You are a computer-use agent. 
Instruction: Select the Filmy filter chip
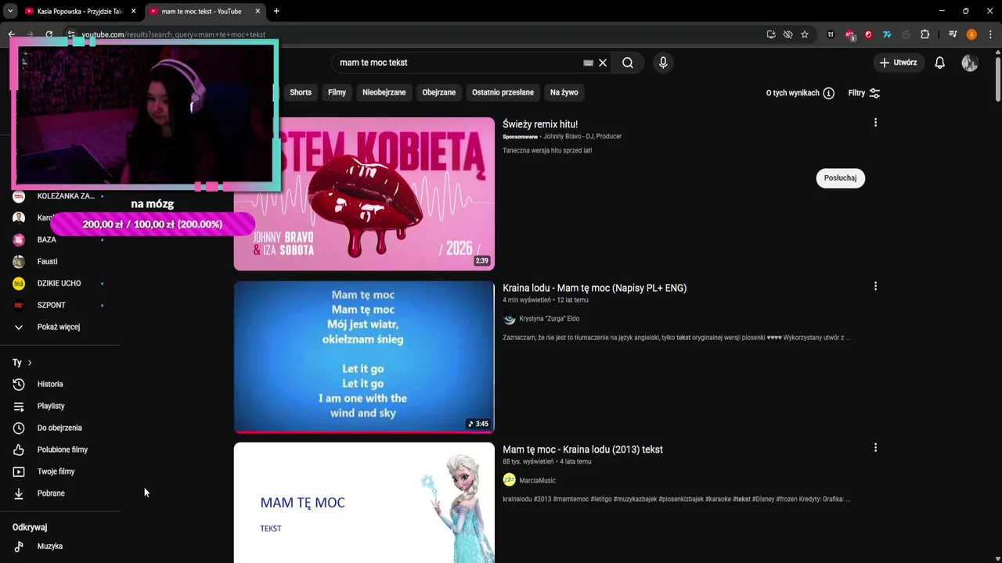(x=337, y=92)
